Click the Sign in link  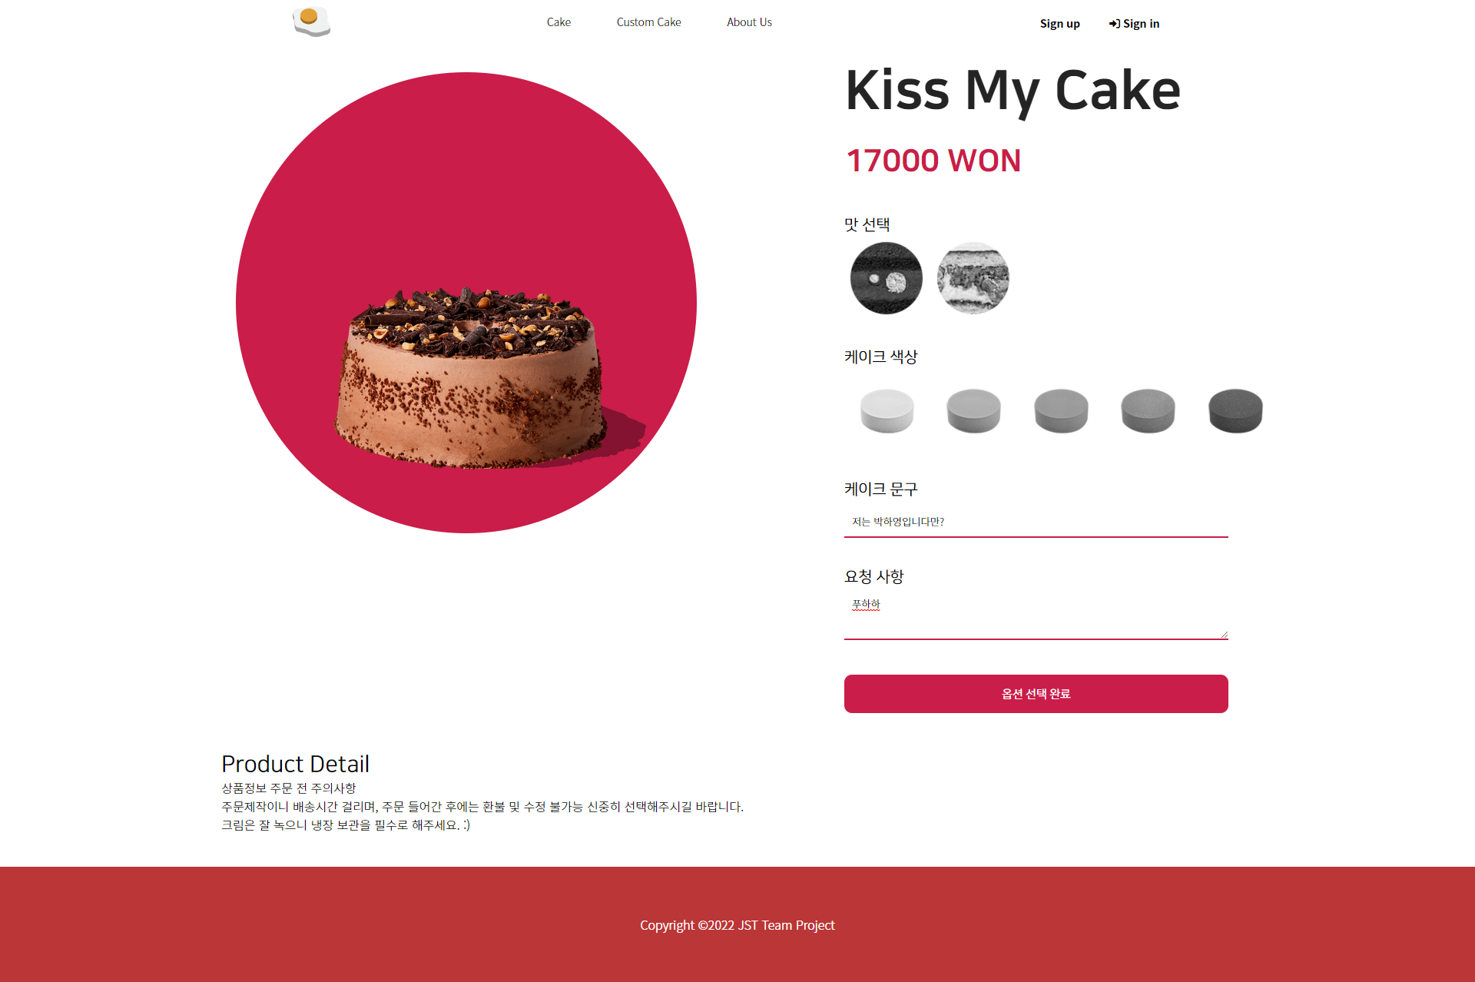[1134, 24]
